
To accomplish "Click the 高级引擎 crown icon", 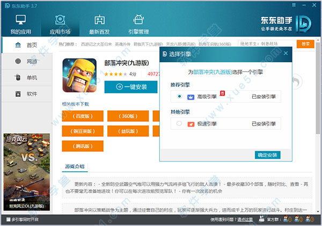I will [x=191, y=97].
